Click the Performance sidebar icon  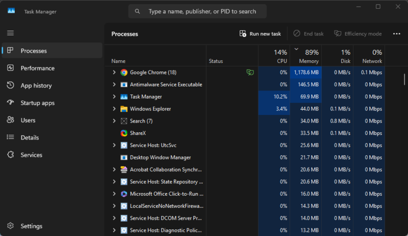click(10, 68)
